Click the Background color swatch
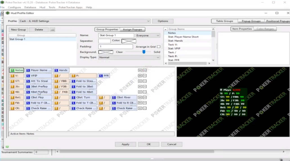The height and width of the screenshot is (161, 290). (106, 52)
